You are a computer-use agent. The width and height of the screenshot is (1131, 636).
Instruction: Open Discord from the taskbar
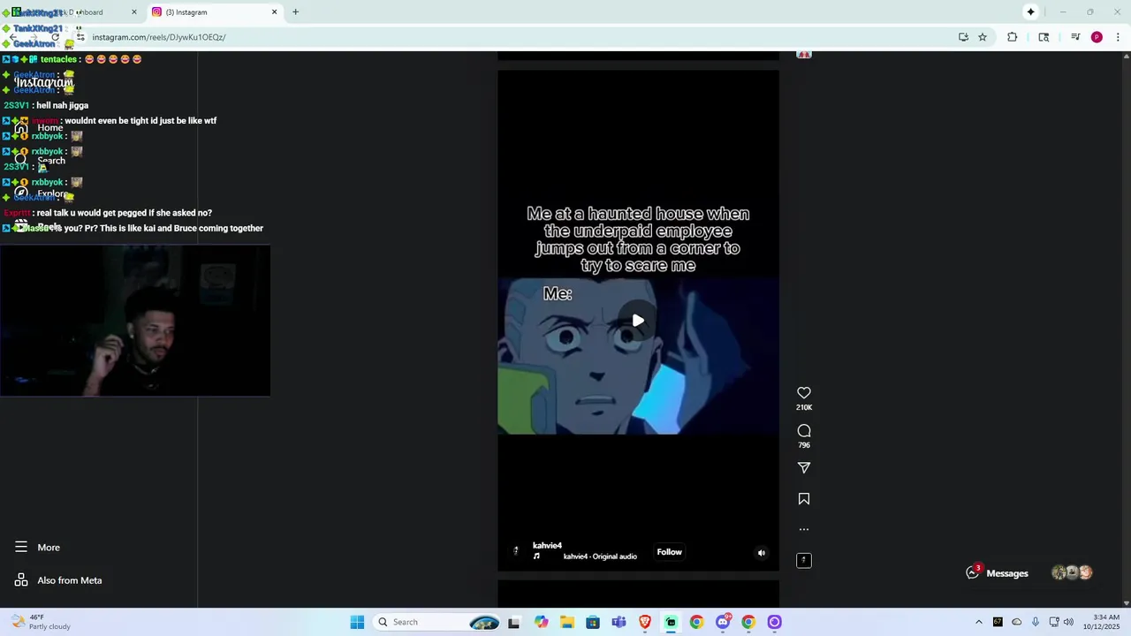[723, 622]
